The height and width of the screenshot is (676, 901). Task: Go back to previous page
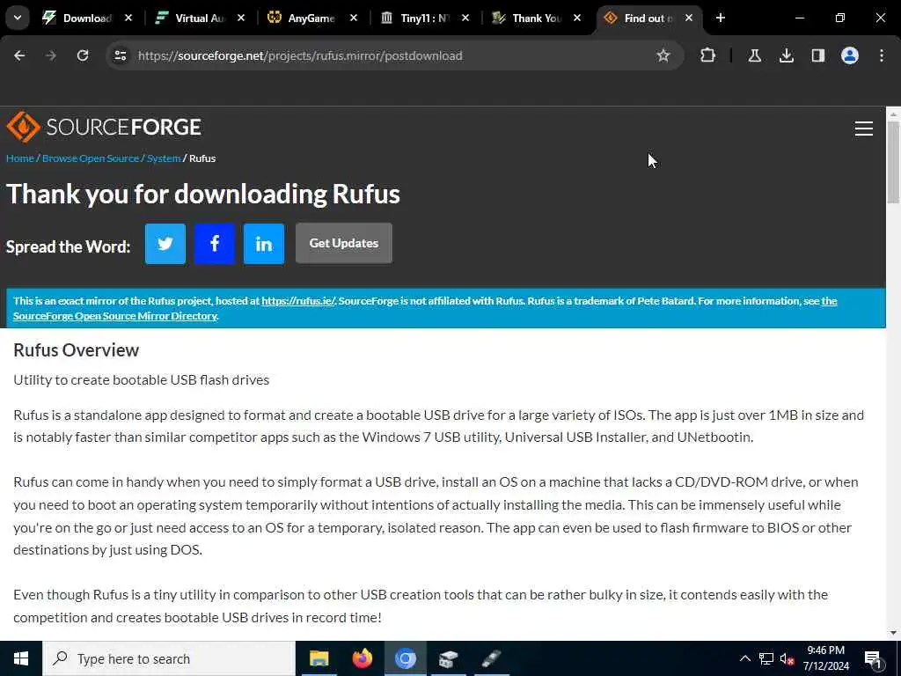(19, 55)
